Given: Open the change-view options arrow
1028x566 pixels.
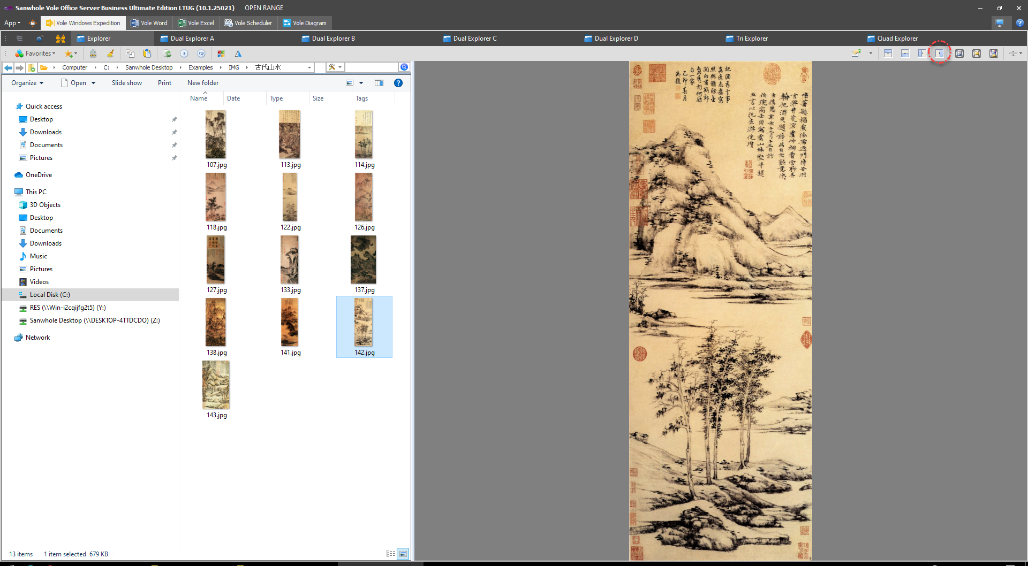Looking at the screenshot, I should pyautogui.click(x=361, y=83).
